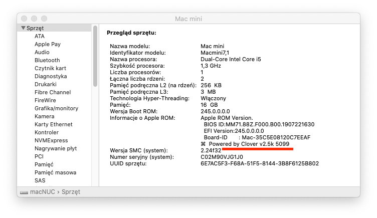The height and width of the screenshot is (218, 377).
Task: Open the FireWire hardware entry
Action: (x=45, y=100)
